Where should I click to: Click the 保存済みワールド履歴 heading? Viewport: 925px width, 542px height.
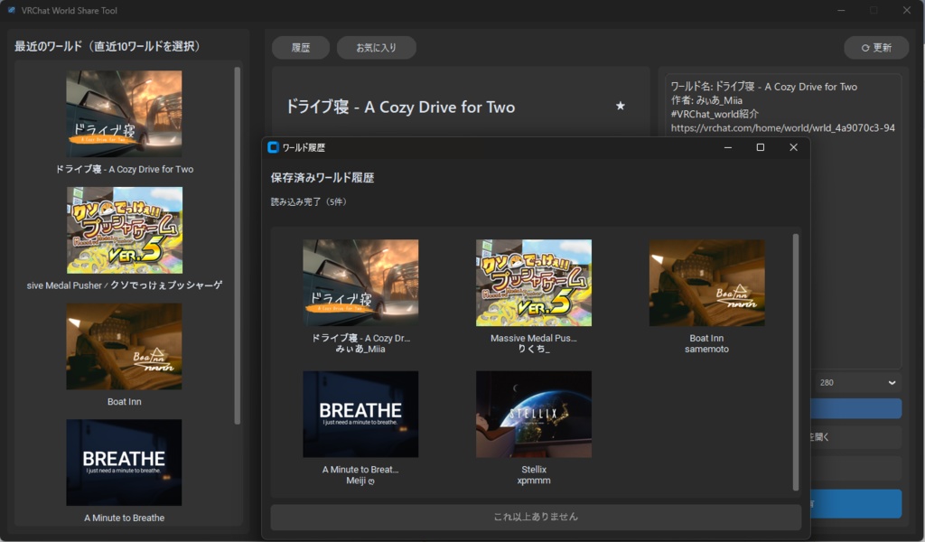322,178
